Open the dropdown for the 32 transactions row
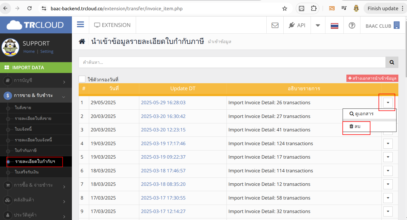Viewport: 407px width, 220px height. coord(388,211)
